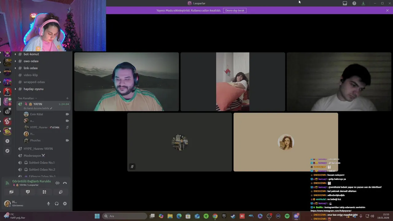The width and height of the screenshot is (393, 221).
Task: Open File Explorer from the taskbar
Action: coord(170,216)
